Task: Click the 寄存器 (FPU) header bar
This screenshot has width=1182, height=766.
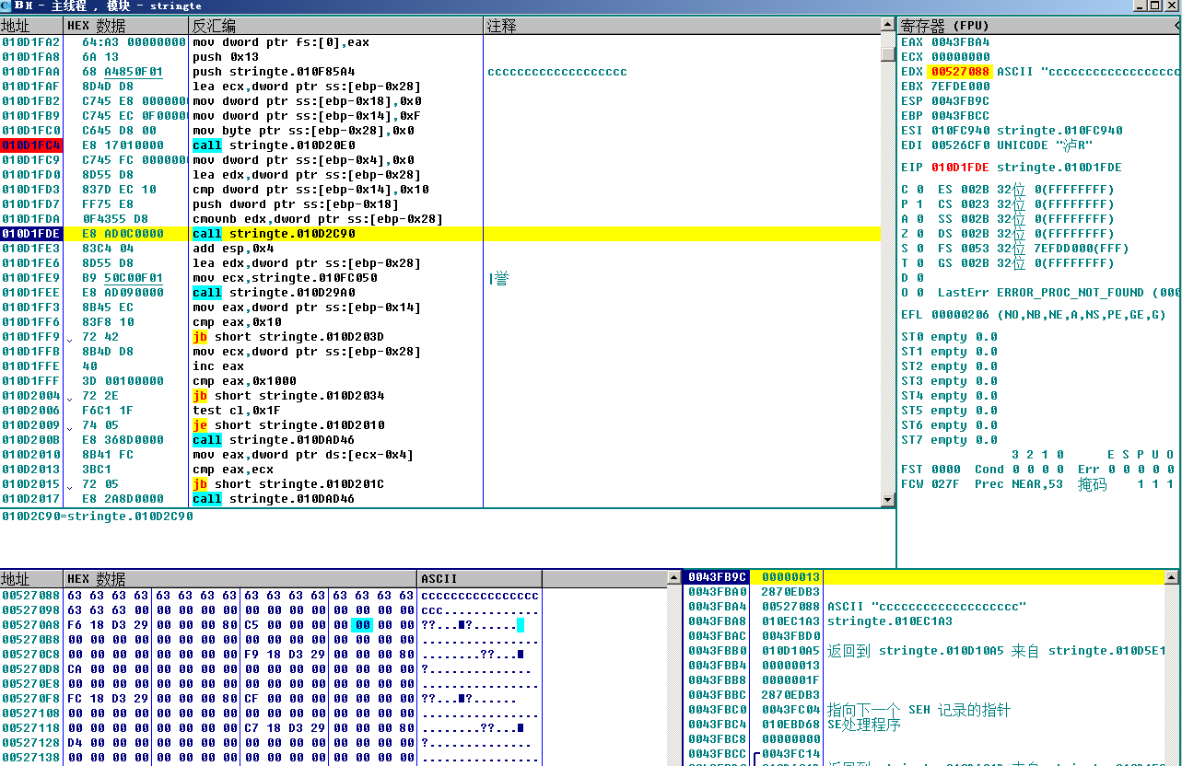Action: [1039, 26]
